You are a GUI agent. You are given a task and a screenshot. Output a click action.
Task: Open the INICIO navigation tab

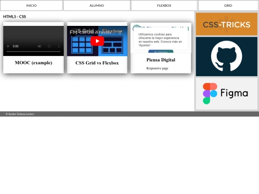pyautogui.click(x=31, y=5)
